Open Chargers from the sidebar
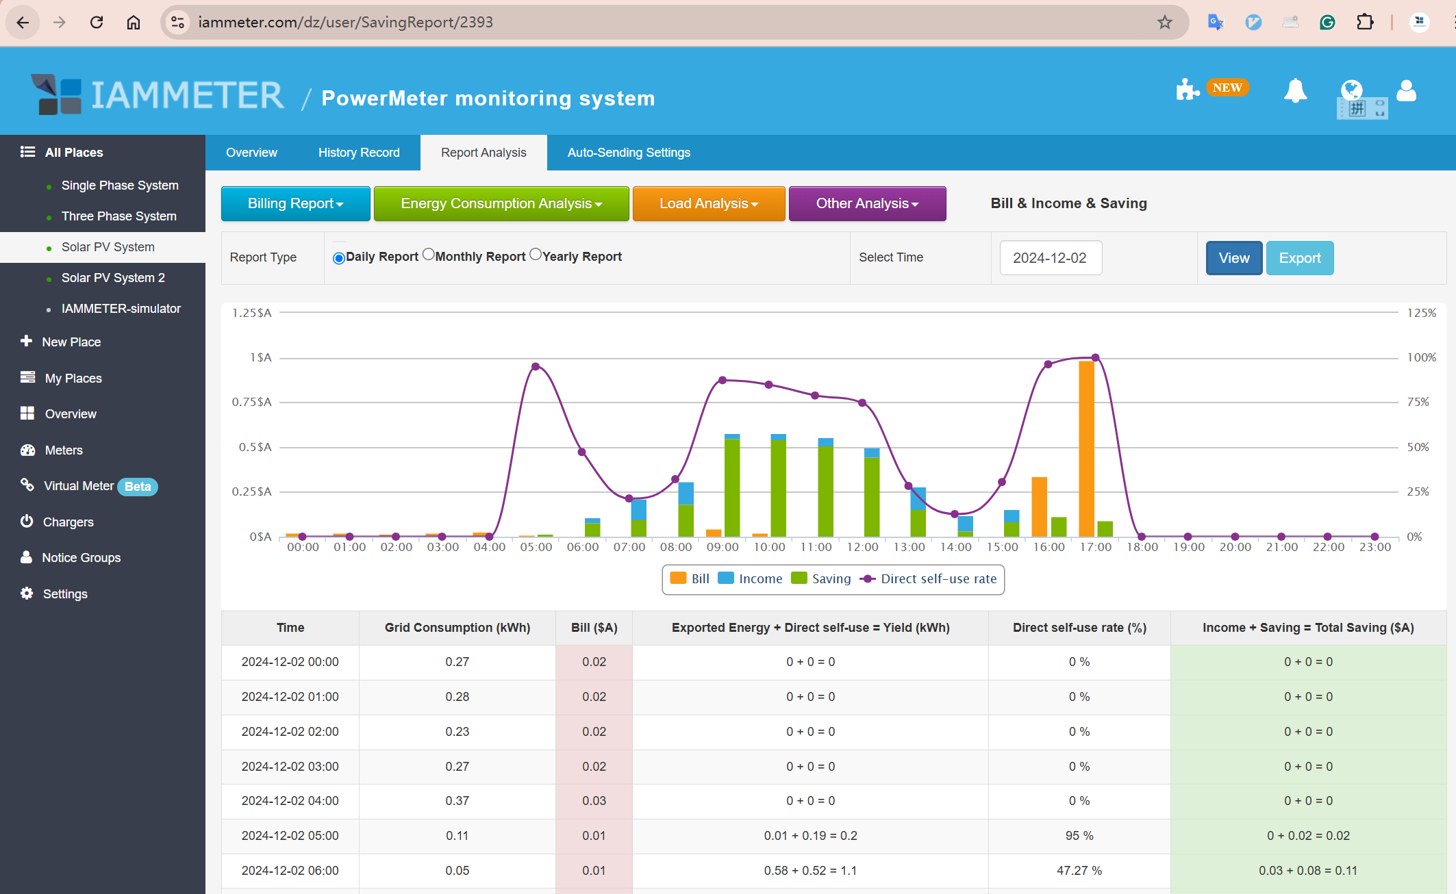The height and width of the screenshot is (894, 1456). (68, 522)
